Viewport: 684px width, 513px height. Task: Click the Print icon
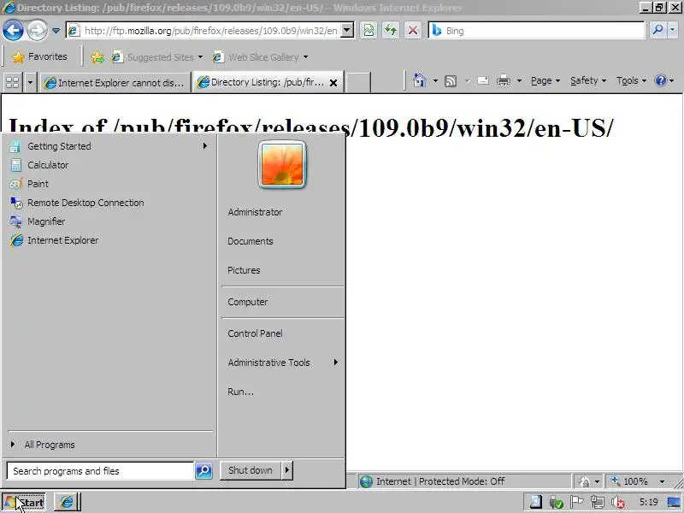504,81
